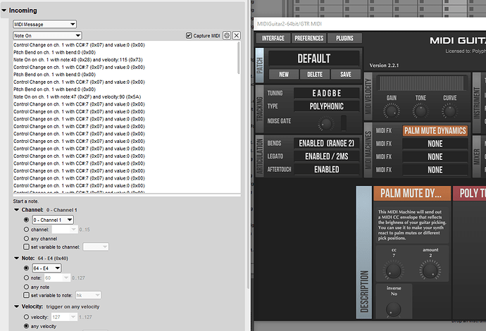Select the Note On note:40 message line
486x331 pixels.
point(77,60)
